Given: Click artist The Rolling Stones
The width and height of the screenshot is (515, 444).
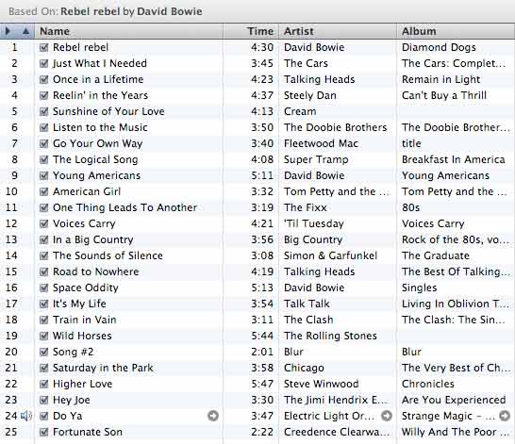Looking at the screenshot, I should [x=330, y=336].
